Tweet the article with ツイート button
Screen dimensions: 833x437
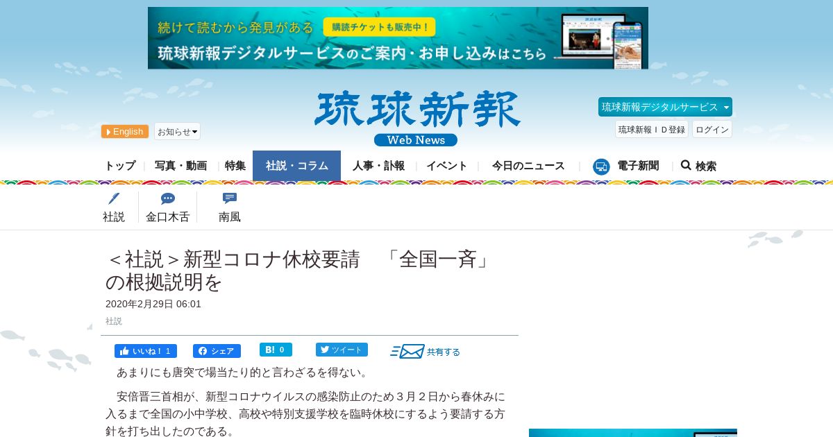342,350
